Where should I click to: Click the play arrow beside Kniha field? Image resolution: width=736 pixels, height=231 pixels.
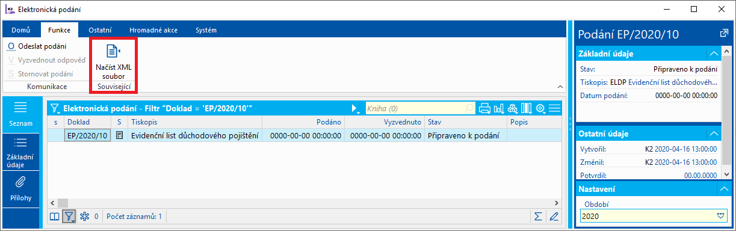(355, 108)
